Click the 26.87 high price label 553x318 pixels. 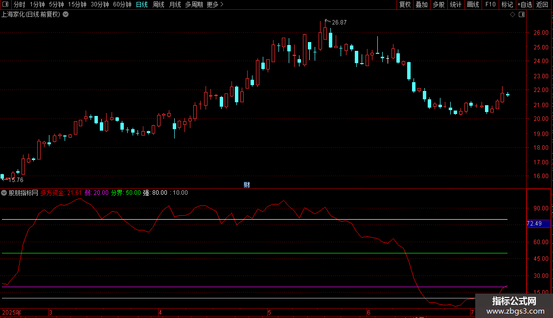click(x=339, y=22)
